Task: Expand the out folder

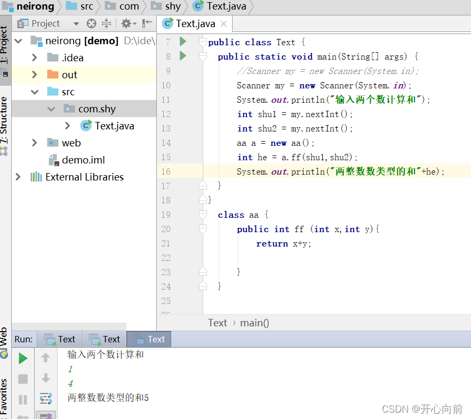Action: [35, 75]
